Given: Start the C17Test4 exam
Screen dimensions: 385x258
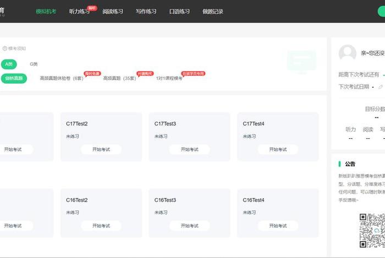Looking at the screenshot, I should pyautogui.click(x=278, y=149).
